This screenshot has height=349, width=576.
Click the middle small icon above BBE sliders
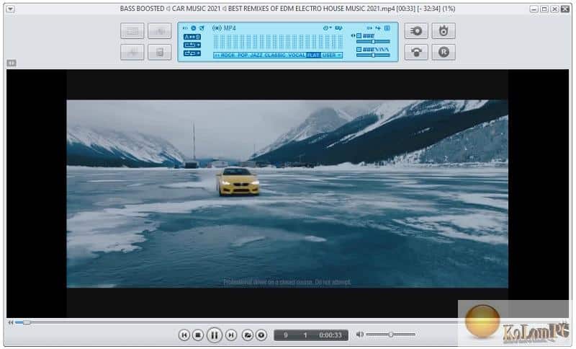378,28
